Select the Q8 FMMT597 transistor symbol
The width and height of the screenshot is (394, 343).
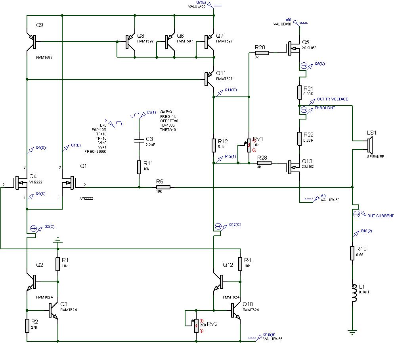coord(130,42)
